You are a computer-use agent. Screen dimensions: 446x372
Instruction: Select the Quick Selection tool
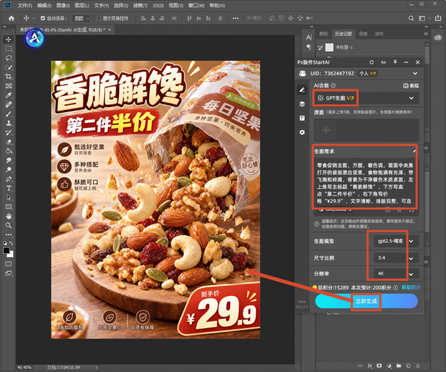coord(9,67)
